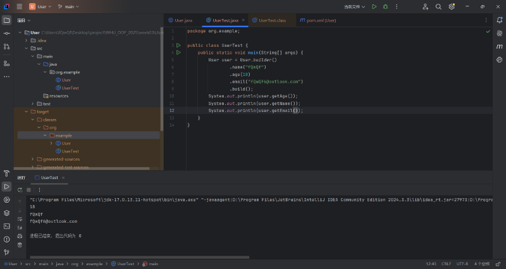Print console output using printer icon
The height and width of the screenshot is (269, 506).
[20, 236]
